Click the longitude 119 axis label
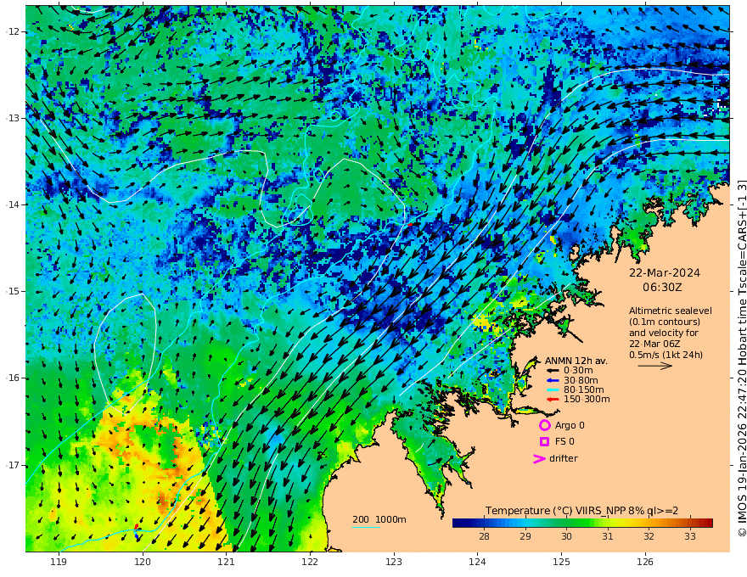The height and width of the screenshot is (577, 747). point(59,563)
